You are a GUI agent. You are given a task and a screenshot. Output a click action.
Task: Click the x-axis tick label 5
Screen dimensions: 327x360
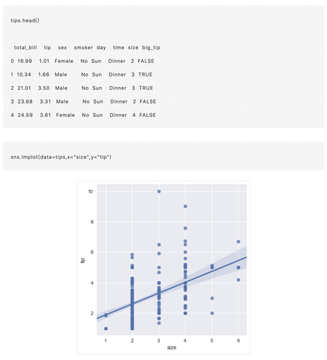point(212,341)
